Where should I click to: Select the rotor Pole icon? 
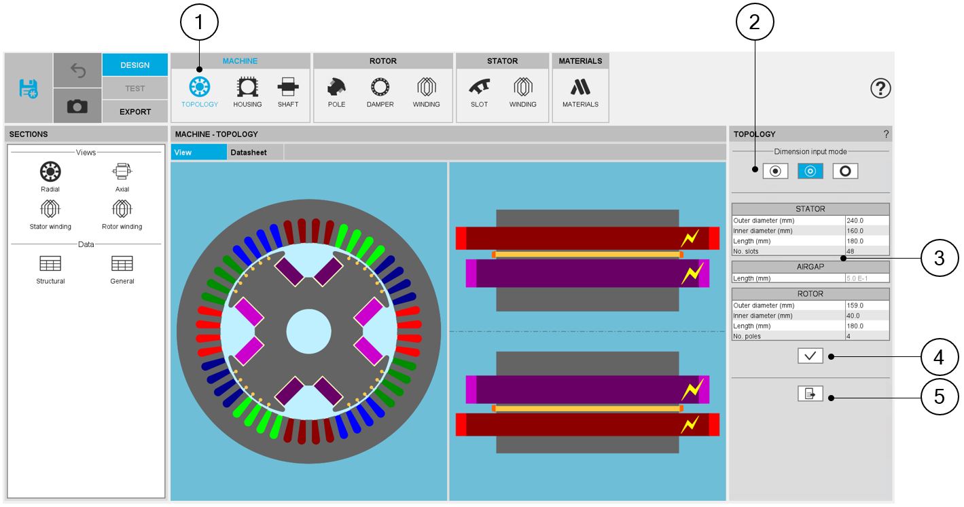click(x=336, y=88)
